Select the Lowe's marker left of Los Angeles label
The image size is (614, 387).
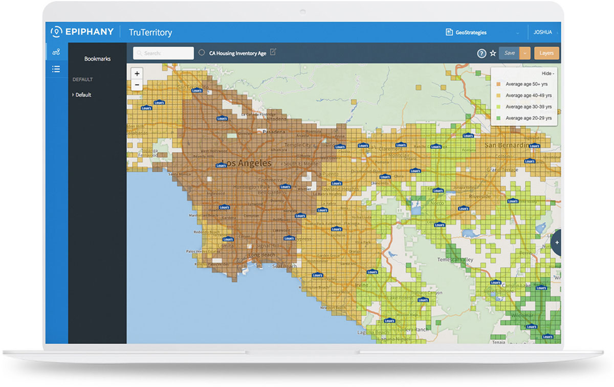pyautogui.click(x=221, y=166)
